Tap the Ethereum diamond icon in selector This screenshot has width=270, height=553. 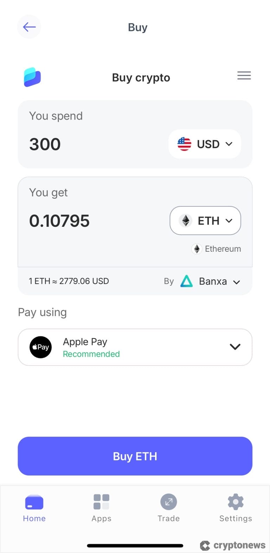pyautogui.click(x=186, y=221)
